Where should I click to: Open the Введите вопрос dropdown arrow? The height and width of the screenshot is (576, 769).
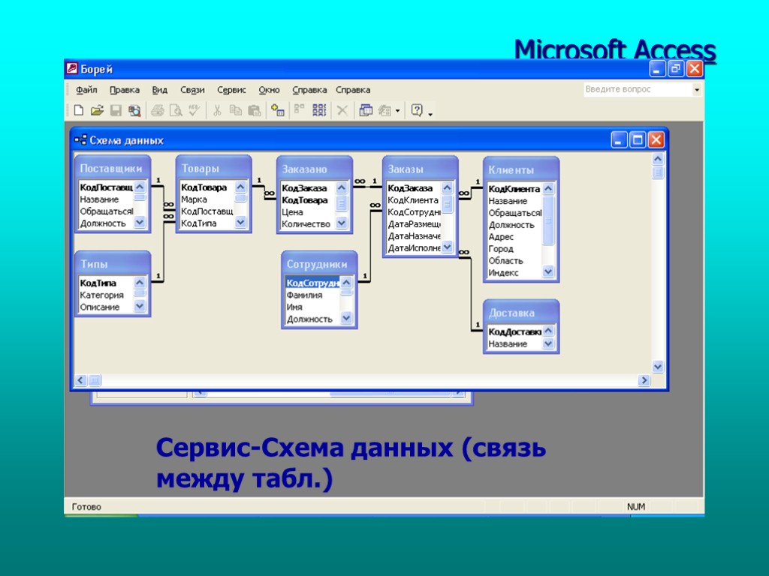tap(696, 90)
